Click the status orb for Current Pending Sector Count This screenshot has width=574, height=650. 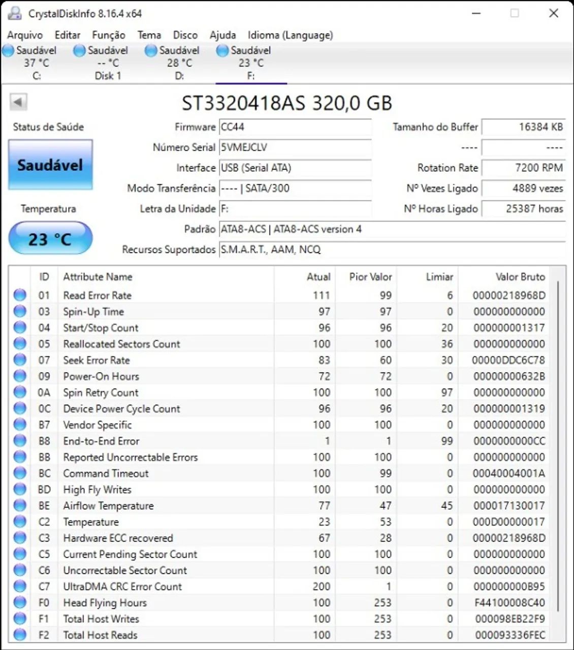(x=20, y=554)
